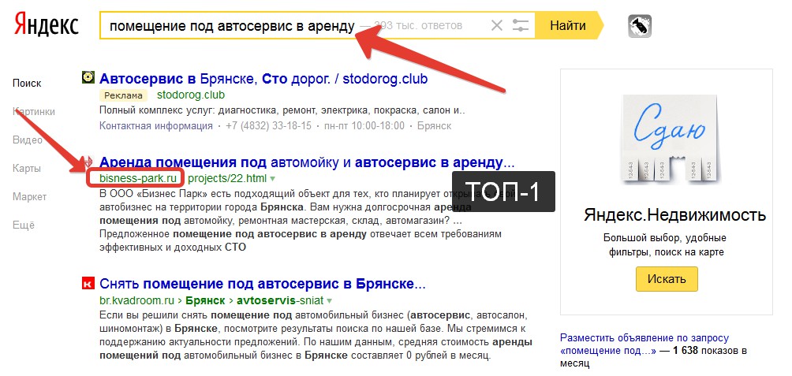Clear the search query with the X icon
The image size is (792, 376).
[x=497, y=25]
